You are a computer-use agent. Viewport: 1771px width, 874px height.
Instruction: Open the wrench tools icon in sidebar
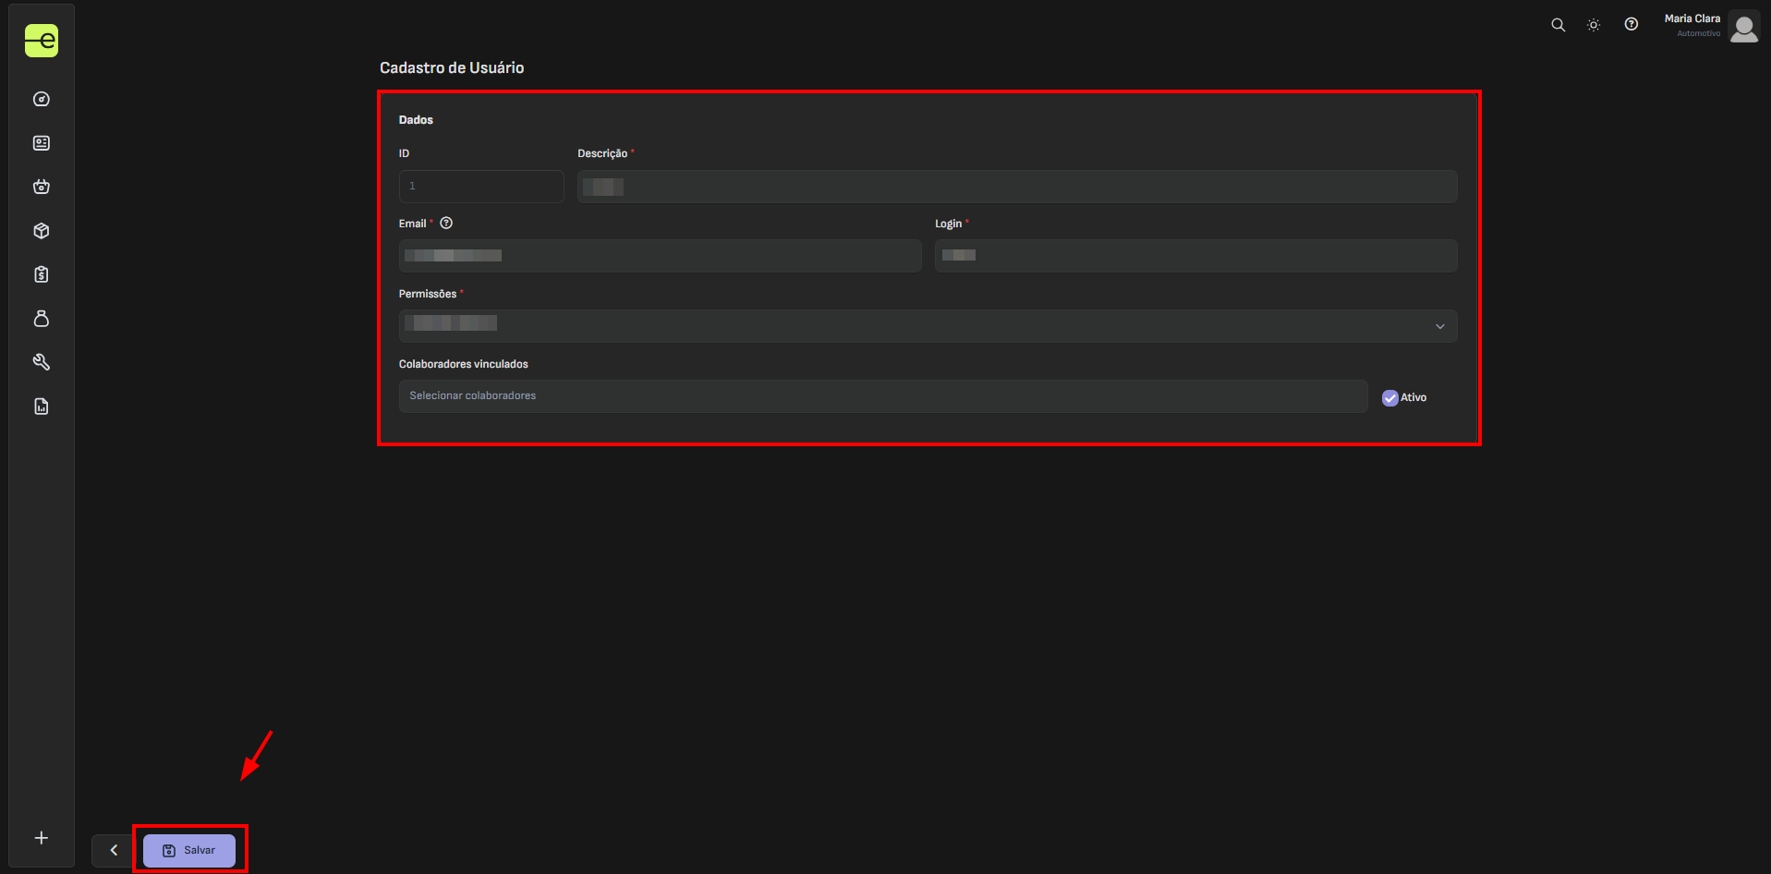(x=42, y=362)
